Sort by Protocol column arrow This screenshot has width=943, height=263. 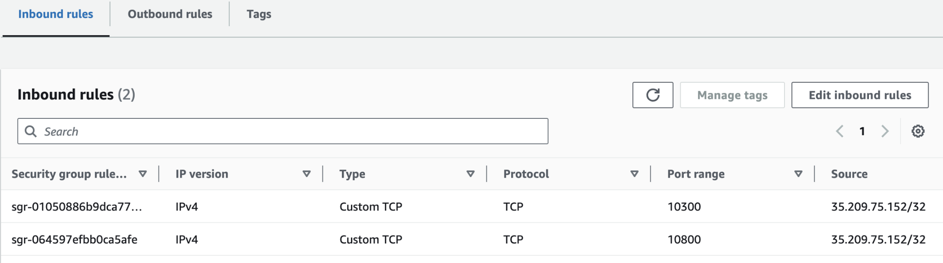coord(635,174)
